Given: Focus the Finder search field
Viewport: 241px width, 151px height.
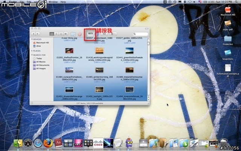Looking at the screenshot, I should [x=140, y=34].
